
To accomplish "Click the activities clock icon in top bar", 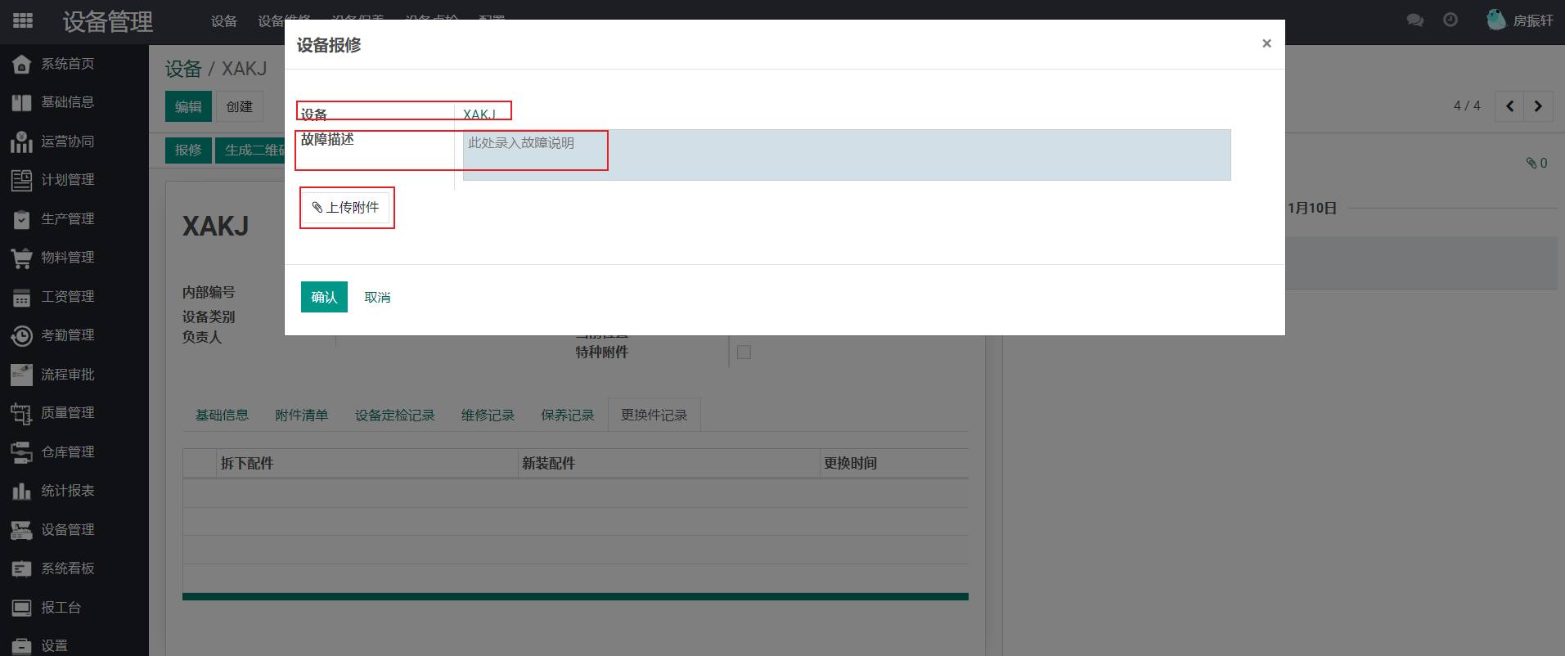I will coord(1450,20).
